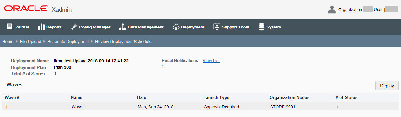401x117 pixels.
Task: Click the date Mon, Sep 24, 2018
Action: coord(156,107)
